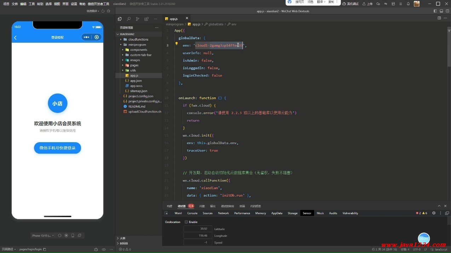
Task: Click the Latitude input field
Action: click(x=198, y=229)
